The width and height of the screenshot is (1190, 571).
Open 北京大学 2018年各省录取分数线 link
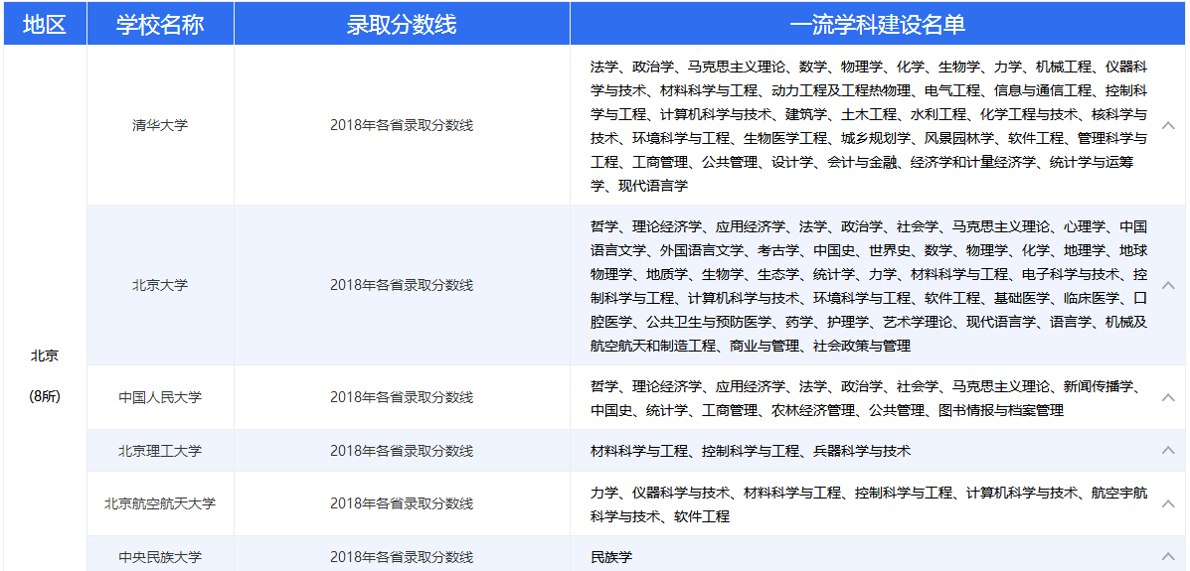tap(402, 285)
